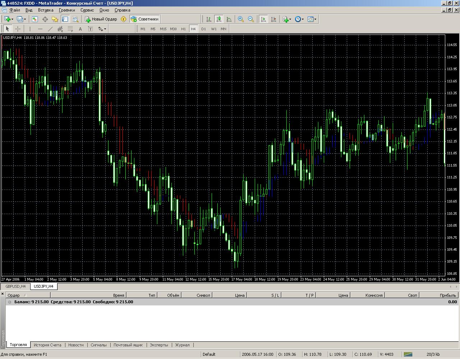Image resolution: width=460 pixels, height=359 pixels.
Task: Switch chart to bar chart mode
Action: point(208,19)
